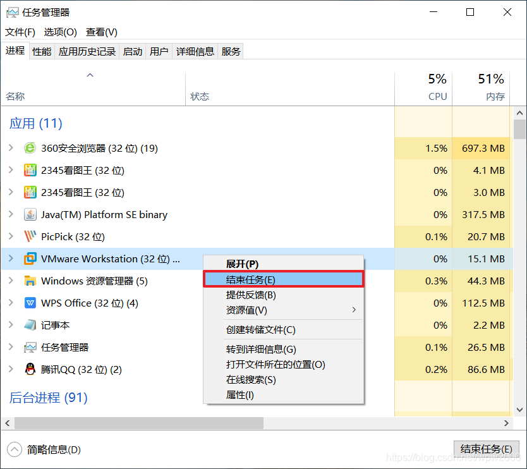Open the 查看(V) menu
The width and height of the screenshot is (527, 469).
coord(102,32)
